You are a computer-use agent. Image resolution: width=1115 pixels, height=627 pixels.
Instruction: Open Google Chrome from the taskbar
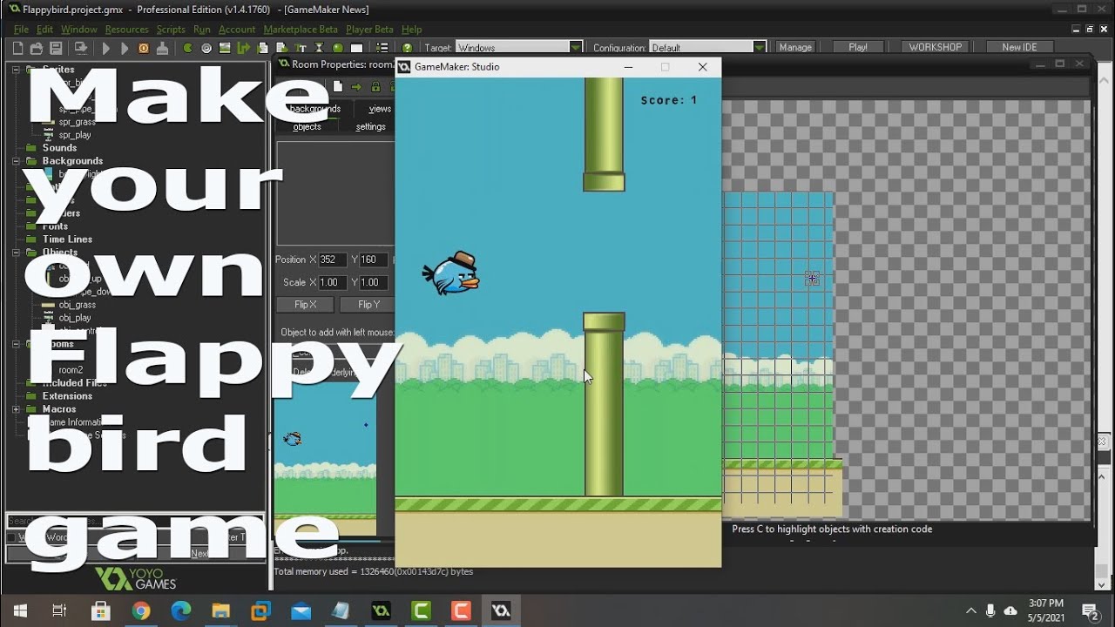point(140,610)
